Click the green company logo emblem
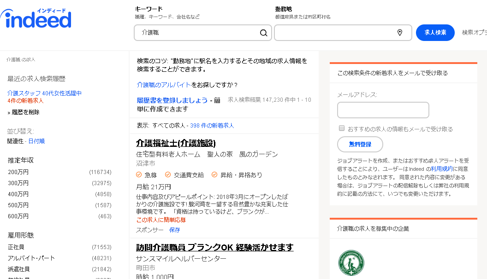The height and width of the screenshot is (279, 487). coord(351,263)
